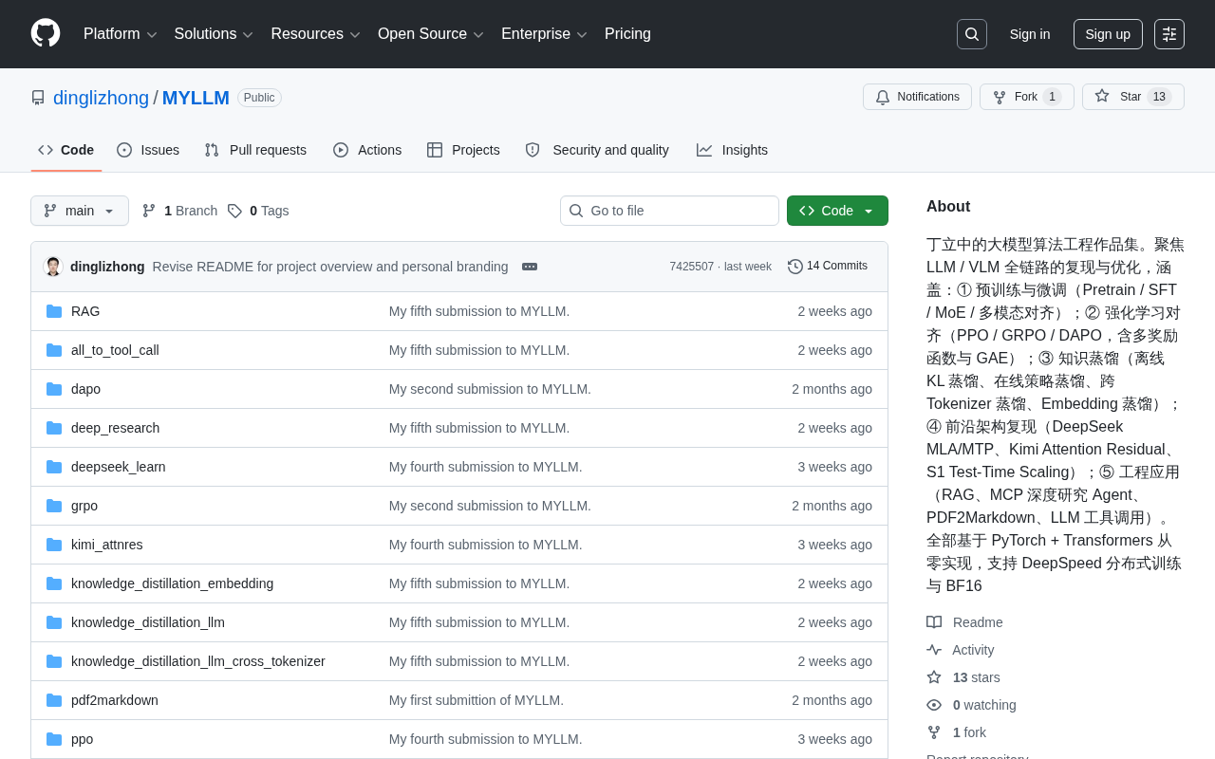Open the Insights tab
Screen dimensions: 1215x759
click(x=732, y=150)
